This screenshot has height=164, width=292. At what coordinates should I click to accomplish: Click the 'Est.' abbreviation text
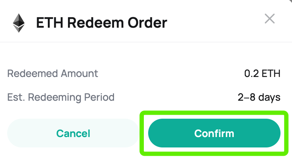point(16,97)
